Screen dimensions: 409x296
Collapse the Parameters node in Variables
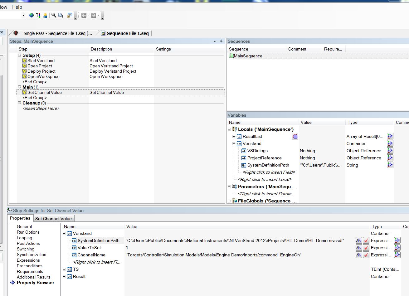click(x=229, y=187)
